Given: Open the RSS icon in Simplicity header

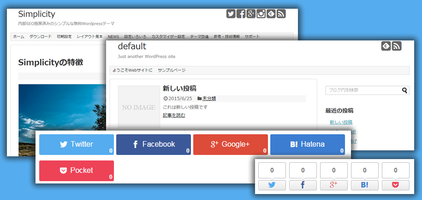Looking at the screenshot, I should (281, 14).
